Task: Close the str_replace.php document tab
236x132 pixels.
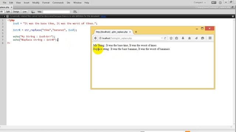Action: (x=11, y=7)
